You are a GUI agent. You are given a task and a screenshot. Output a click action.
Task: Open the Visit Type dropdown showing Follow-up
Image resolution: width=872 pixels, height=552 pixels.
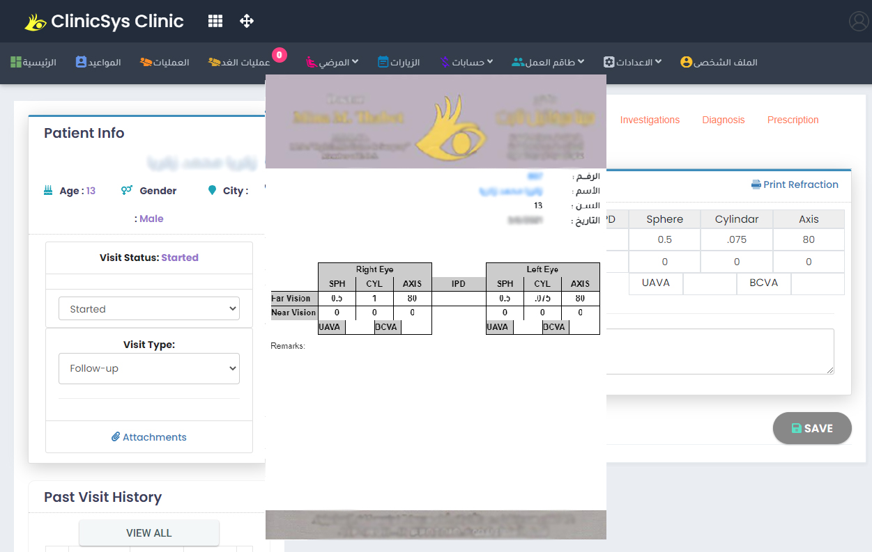coord(149,369)
